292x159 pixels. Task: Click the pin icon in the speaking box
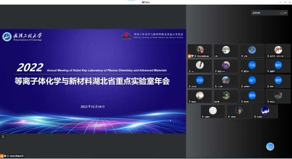281,13
